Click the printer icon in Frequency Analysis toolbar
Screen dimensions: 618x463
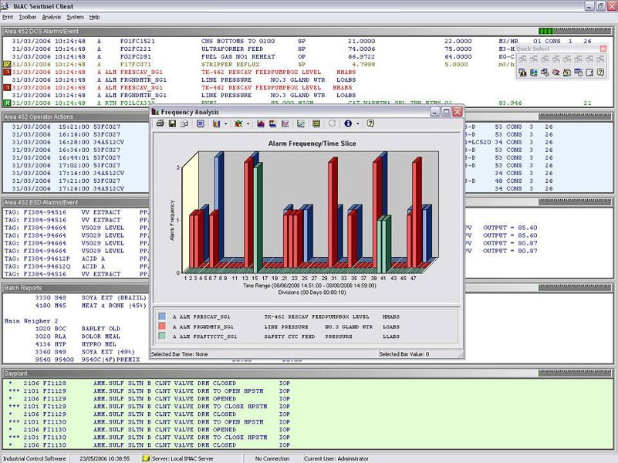click(160, 123)
